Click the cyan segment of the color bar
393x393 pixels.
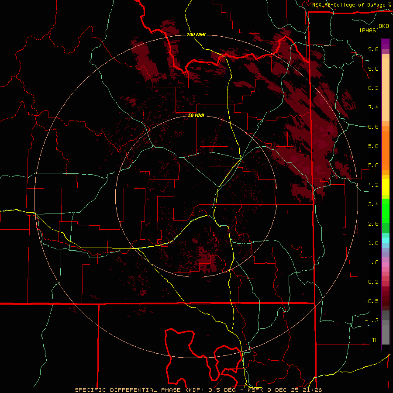coord(386,240)
